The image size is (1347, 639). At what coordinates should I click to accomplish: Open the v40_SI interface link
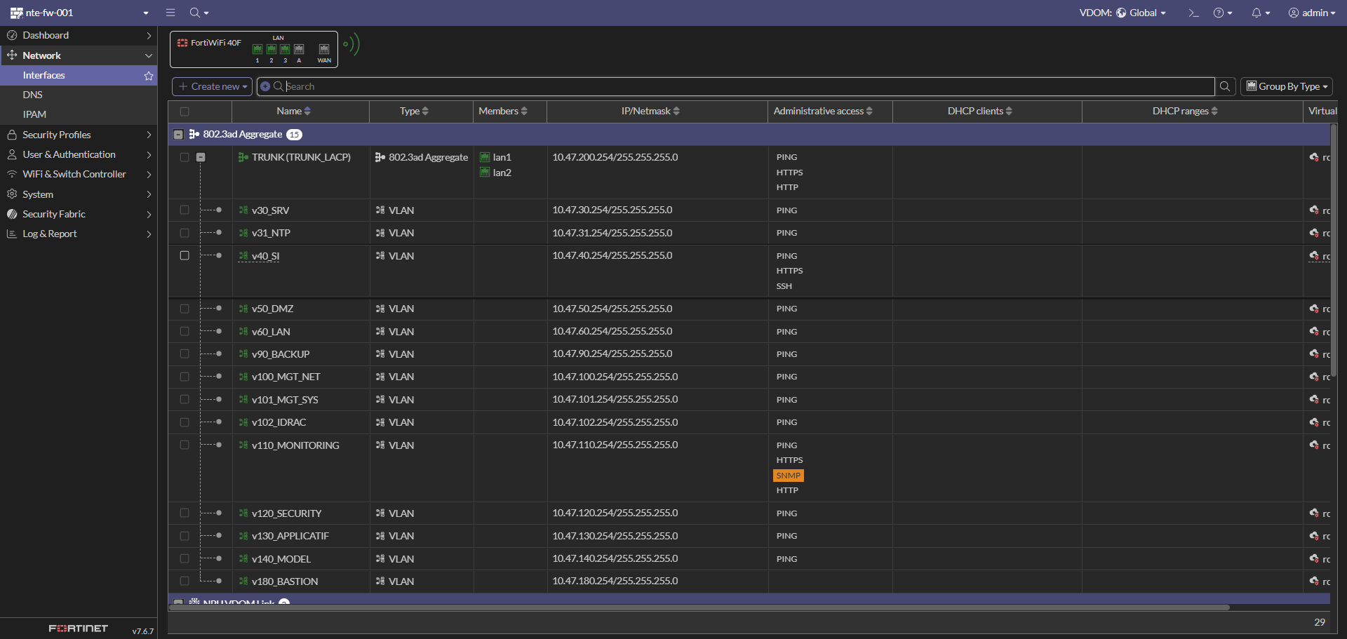(x=265, y=256)
